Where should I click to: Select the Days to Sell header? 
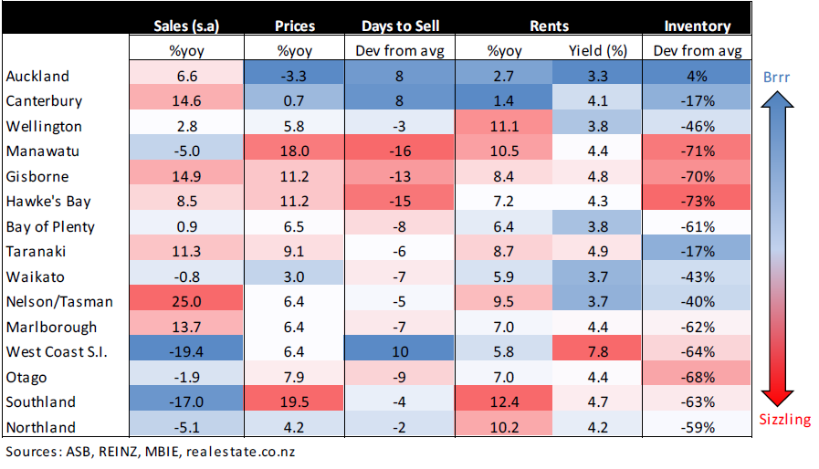(x=398, y=26)
